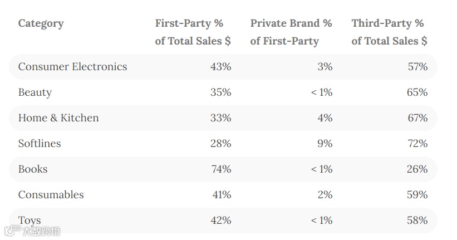Image resolution: width=457 pixels, height=240 pixels.
Task: Click the 43% first-party value
Action: tap(221, 67)
